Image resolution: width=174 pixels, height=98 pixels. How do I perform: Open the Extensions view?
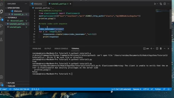[x=1, y=33]
